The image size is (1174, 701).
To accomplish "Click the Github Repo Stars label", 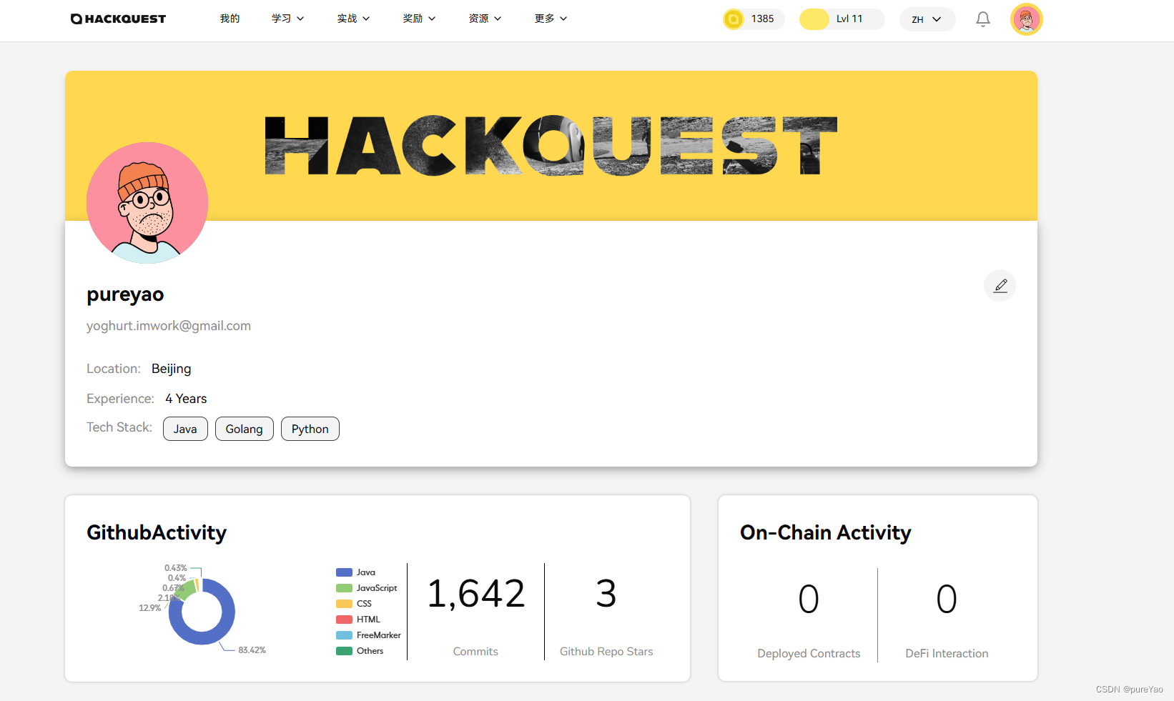I will [606, 652].
